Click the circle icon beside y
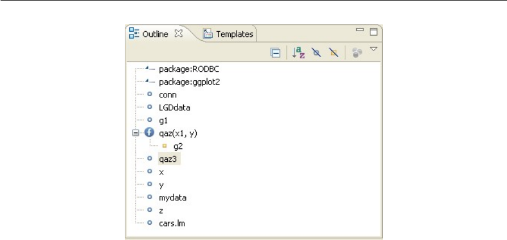This screenshot has height=240, width=507. [x=149, y=184]
